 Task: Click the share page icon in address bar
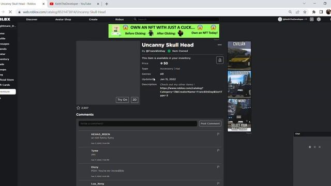point(297,12)
